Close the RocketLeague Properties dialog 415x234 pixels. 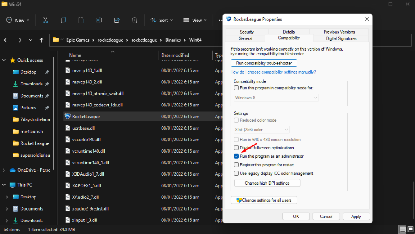click(367, 19)
